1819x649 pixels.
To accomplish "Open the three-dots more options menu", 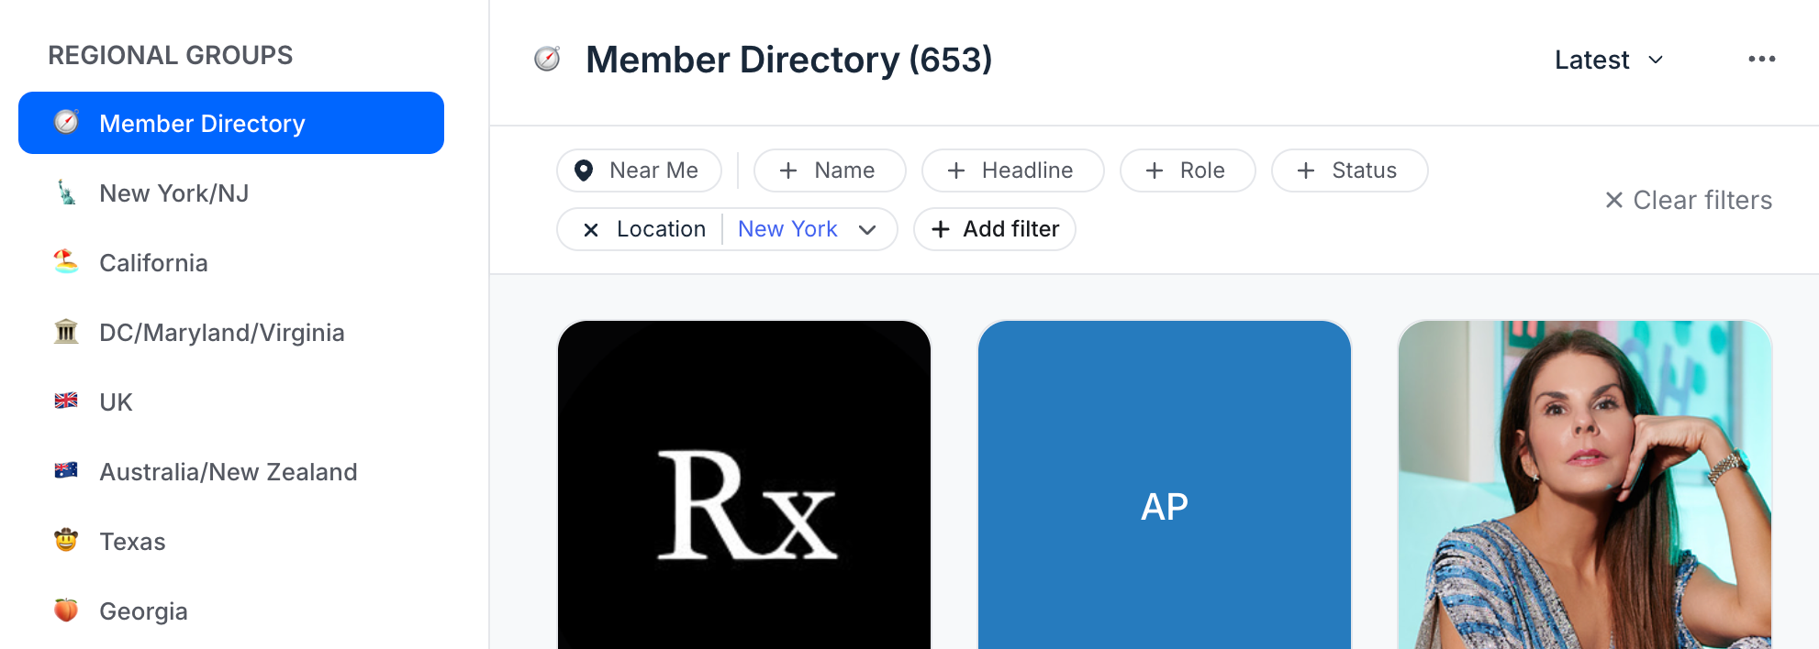I will [1761, 60].
